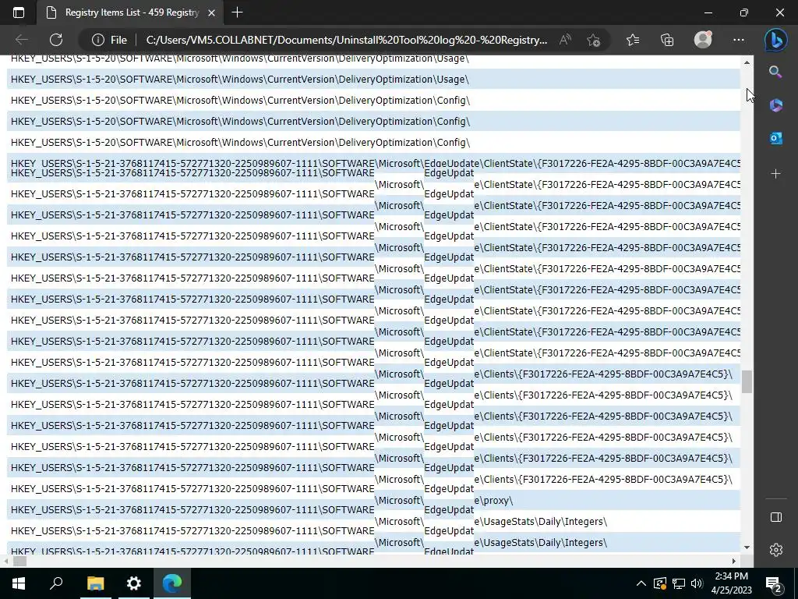Select the Registry Items List tab
Viewport: 798px width, 599px height.
pos(130,12)
